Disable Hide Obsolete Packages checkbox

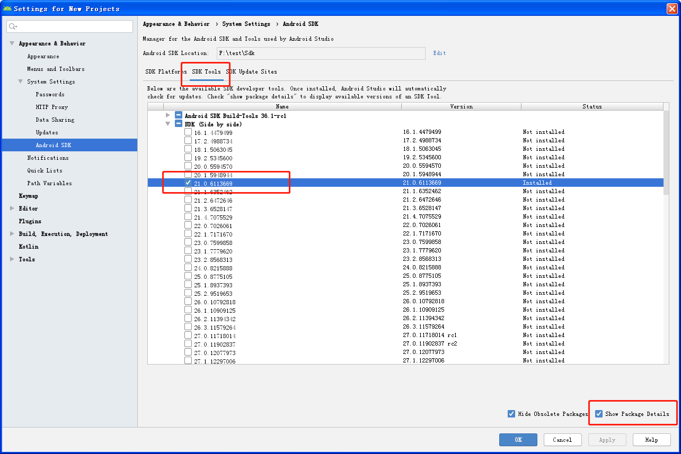(x=511, y=414)
